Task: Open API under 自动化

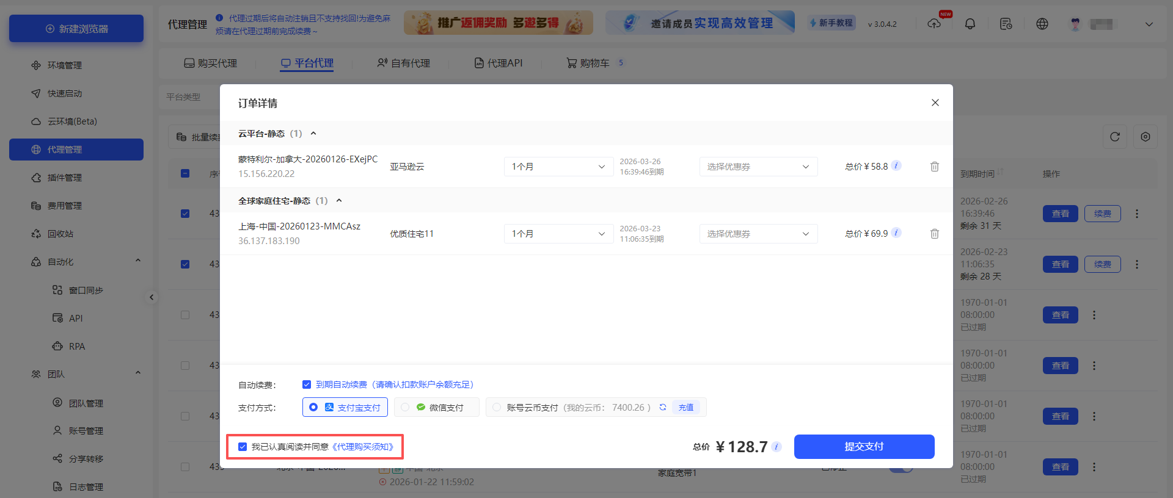Action: 76,318
